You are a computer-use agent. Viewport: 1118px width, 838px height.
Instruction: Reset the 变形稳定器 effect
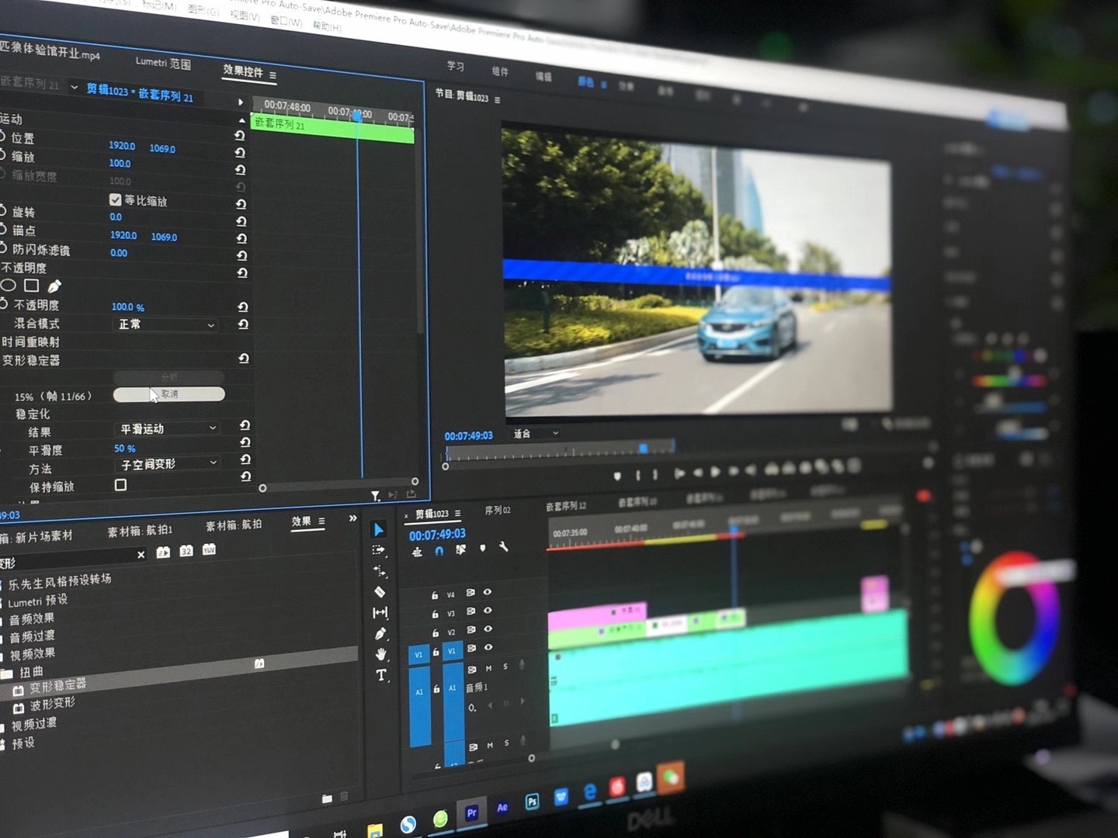coord(243,358)
